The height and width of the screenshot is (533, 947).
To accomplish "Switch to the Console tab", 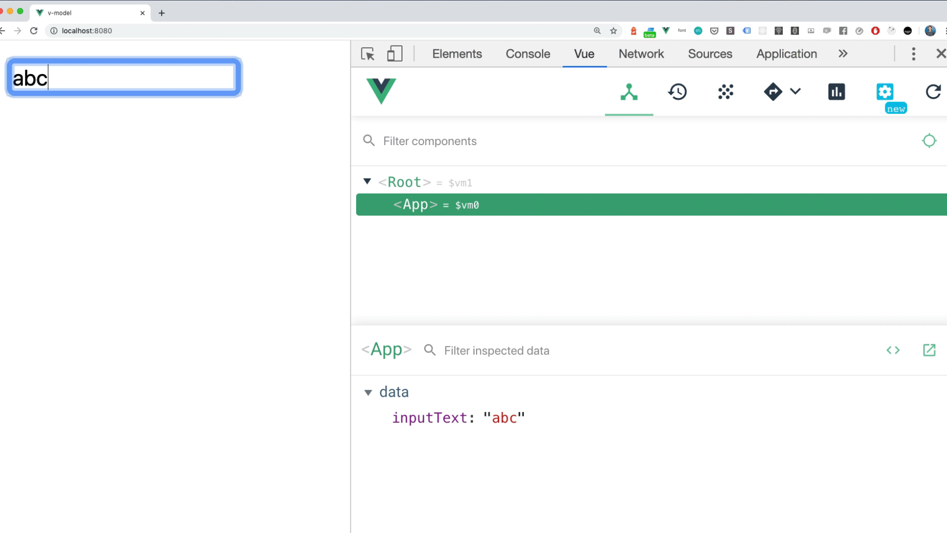I will coord(528,54).
